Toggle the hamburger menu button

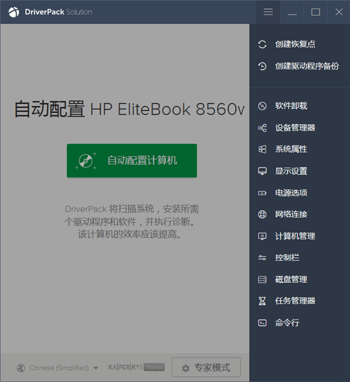click(x=268, y=12)
